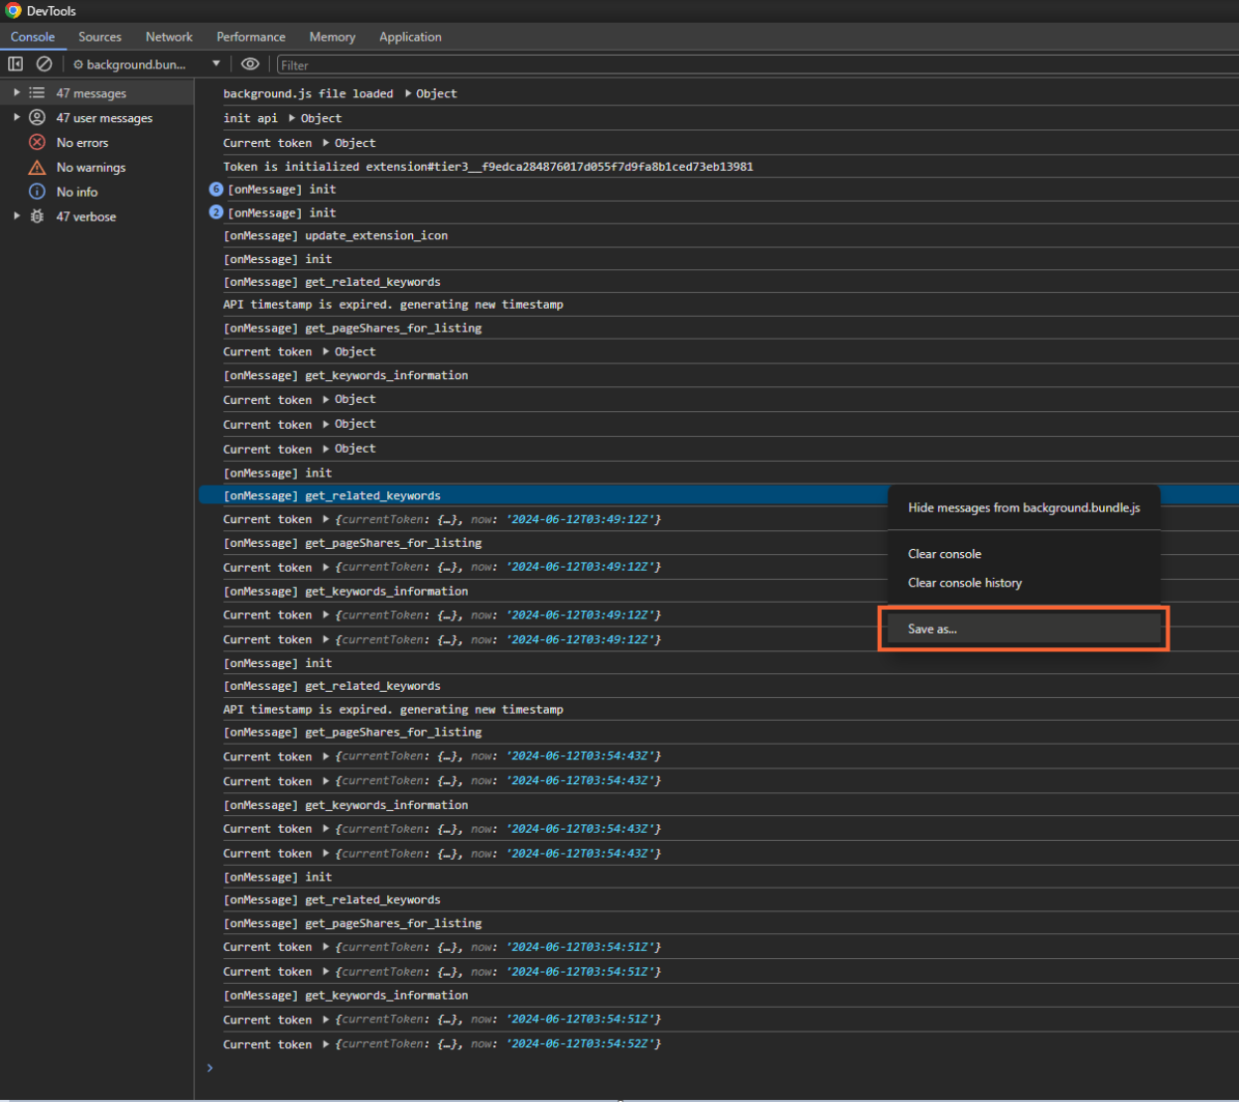Select the No warnings triangle icon

(x=37, y=167)
